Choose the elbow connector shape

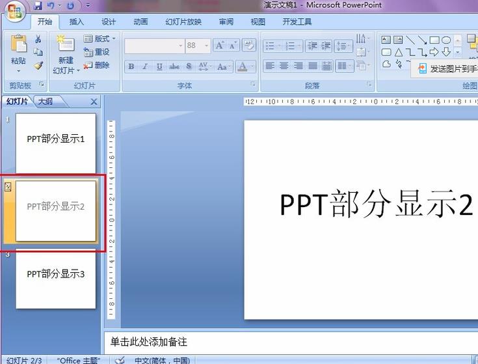(410, 52)
